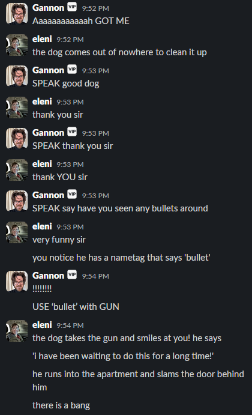This screenshot has height=415, width=252.
Task: Click the 9:53 PM timestamp above 'thank YOU sir'
Action: tap(70, 165)
